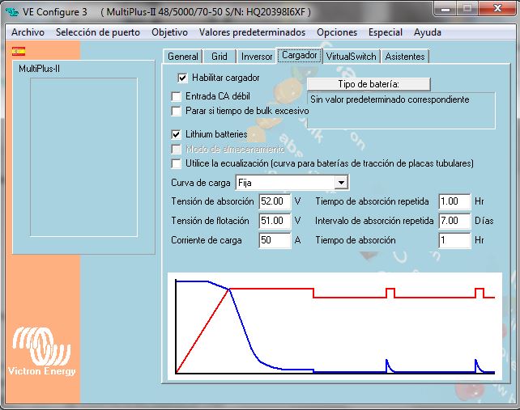Open the Objetivo menu
The width and height of the screenshot is (520, 410).
169,32
